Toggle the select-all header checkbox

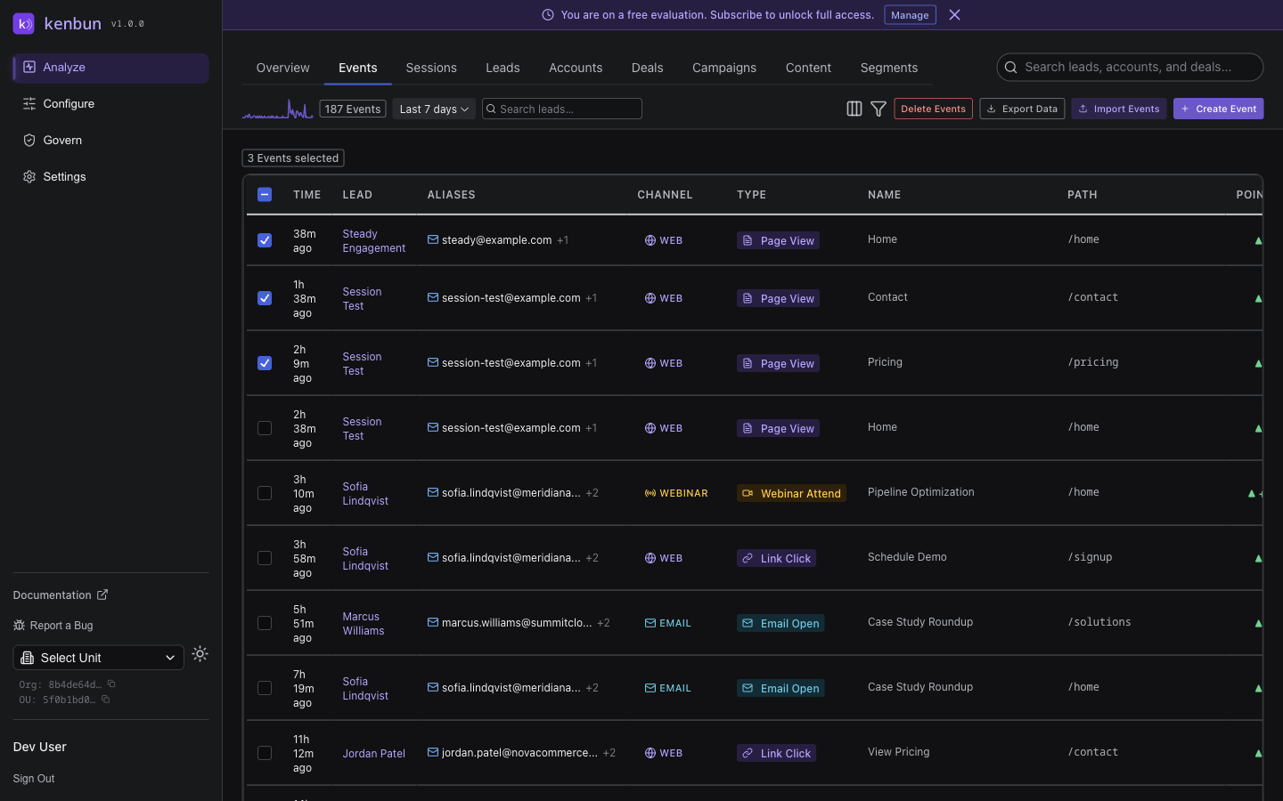pos(265,194)
